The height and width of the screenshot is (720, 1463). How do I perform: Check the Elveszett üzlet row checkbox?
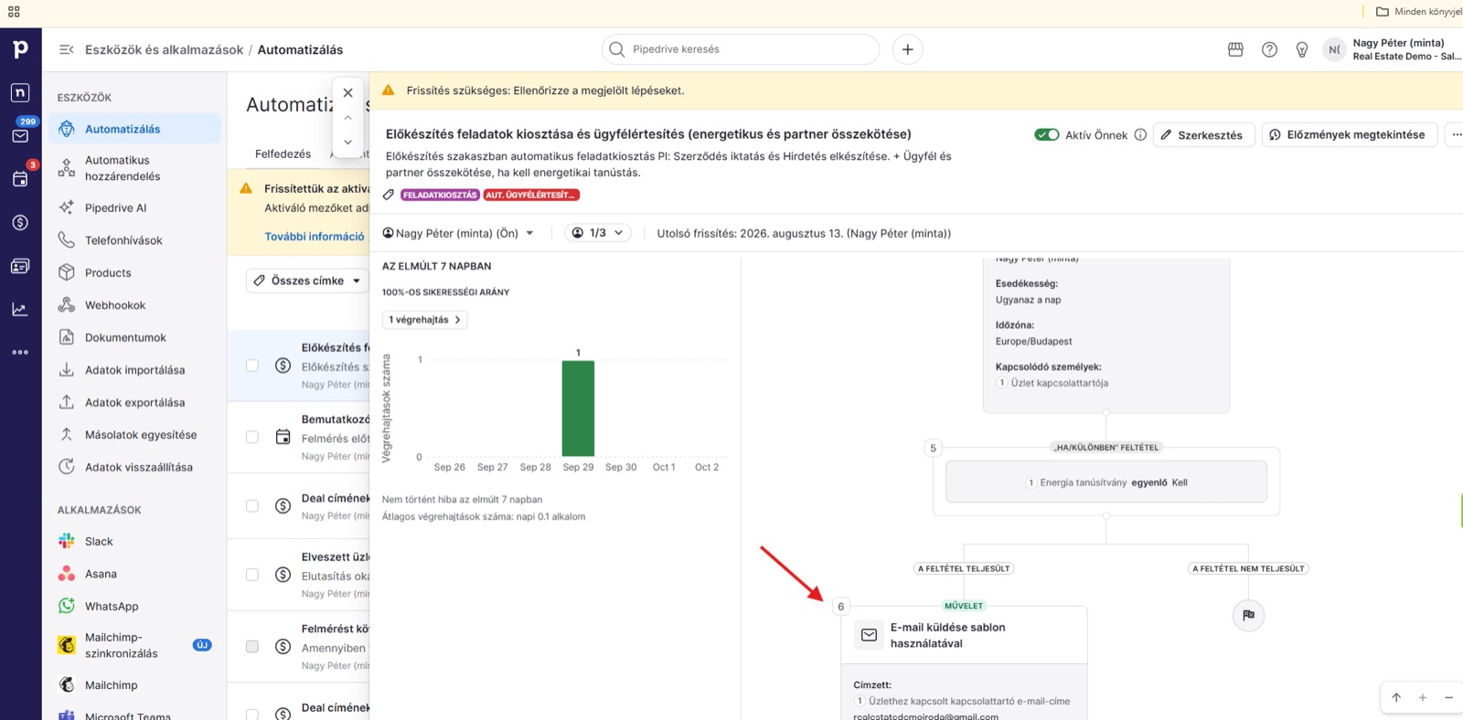(252, 575)
